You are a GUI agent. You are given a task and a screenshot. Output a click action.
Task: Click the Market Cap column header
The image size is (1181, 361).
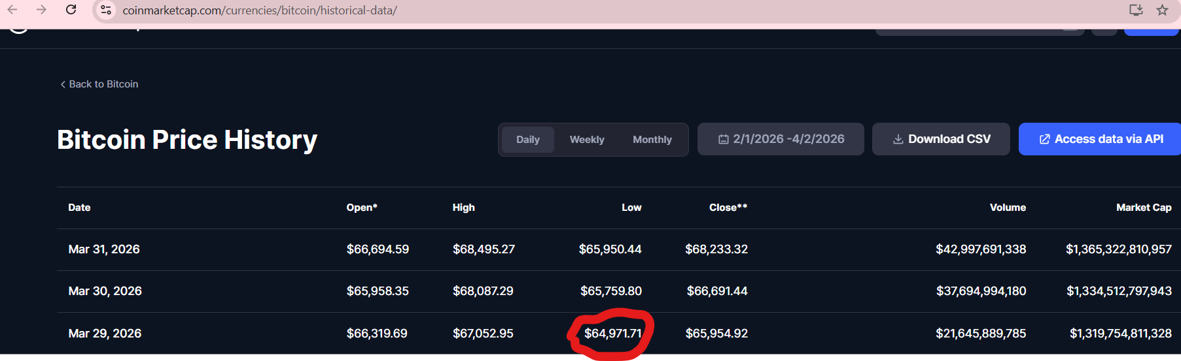pos(1143,208)
